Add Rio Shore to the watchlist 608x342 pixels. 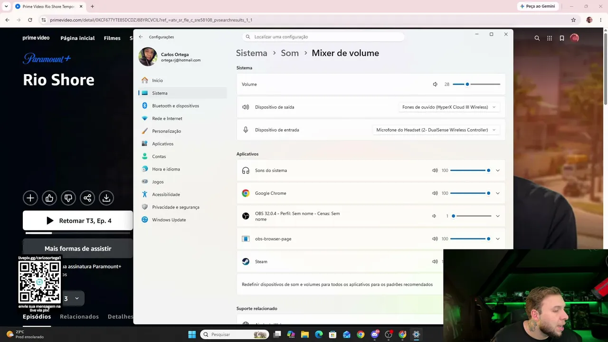click(30, 198)
